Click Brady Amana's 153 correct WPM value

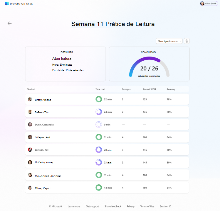click(x=145, y=99)
